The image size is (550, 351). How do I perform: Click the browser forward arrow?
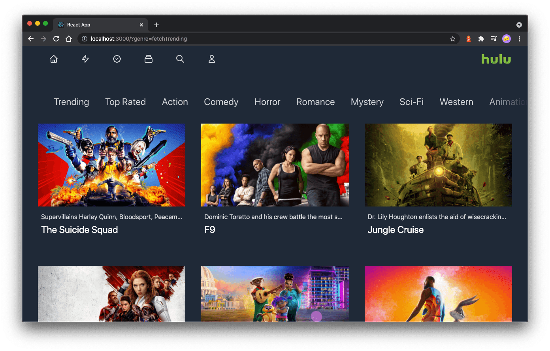tap(43, 39)
